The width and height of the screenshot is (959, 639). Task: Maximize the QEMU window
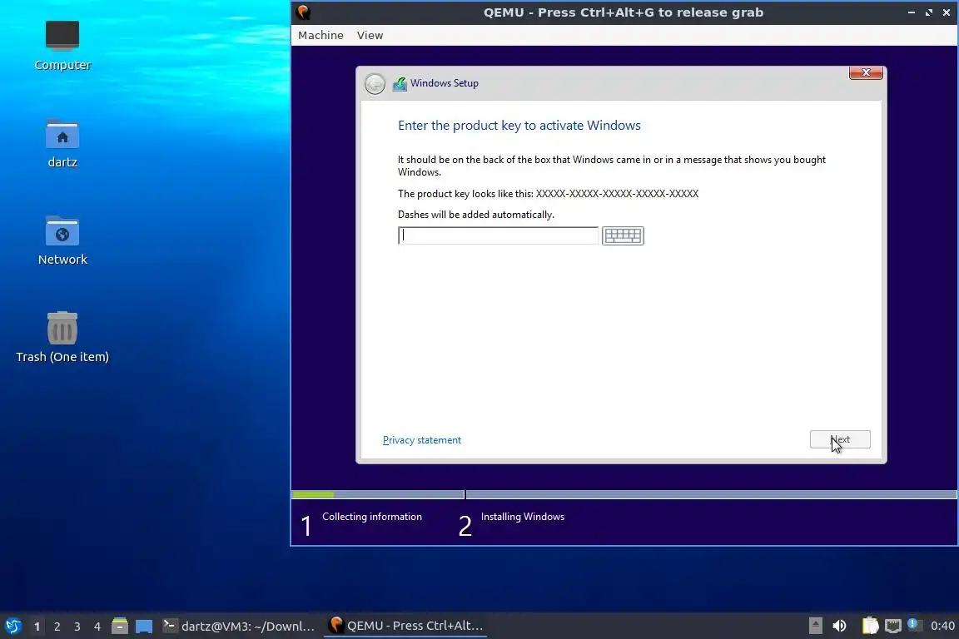coord(929,12)
